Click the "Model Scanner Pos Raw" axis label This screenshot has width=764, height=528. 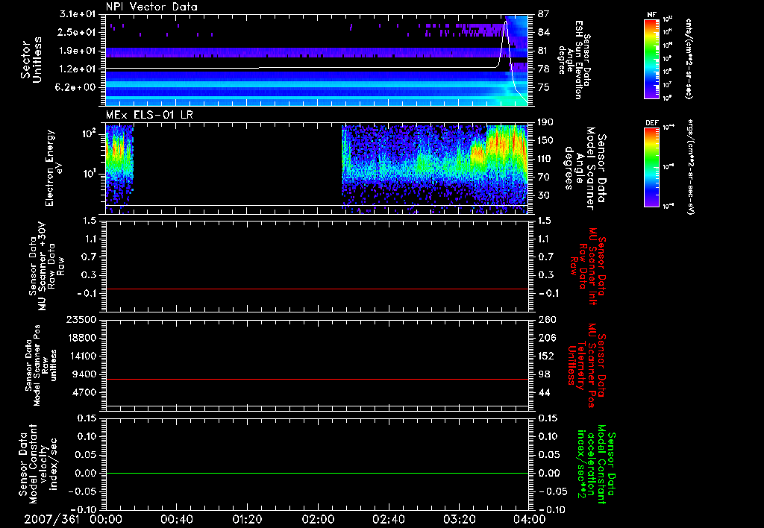point(41,365)
